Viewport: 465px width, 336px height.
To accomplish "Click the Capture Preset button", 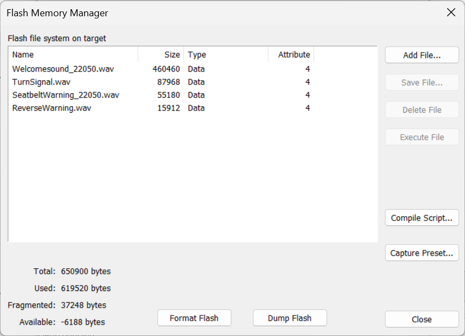I will tap(422, 253).
